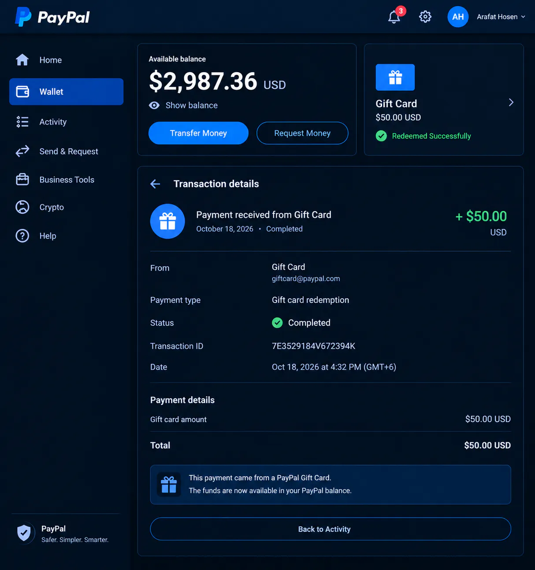
Task: Click the Gift Card title in card
Action: [396, 104]
